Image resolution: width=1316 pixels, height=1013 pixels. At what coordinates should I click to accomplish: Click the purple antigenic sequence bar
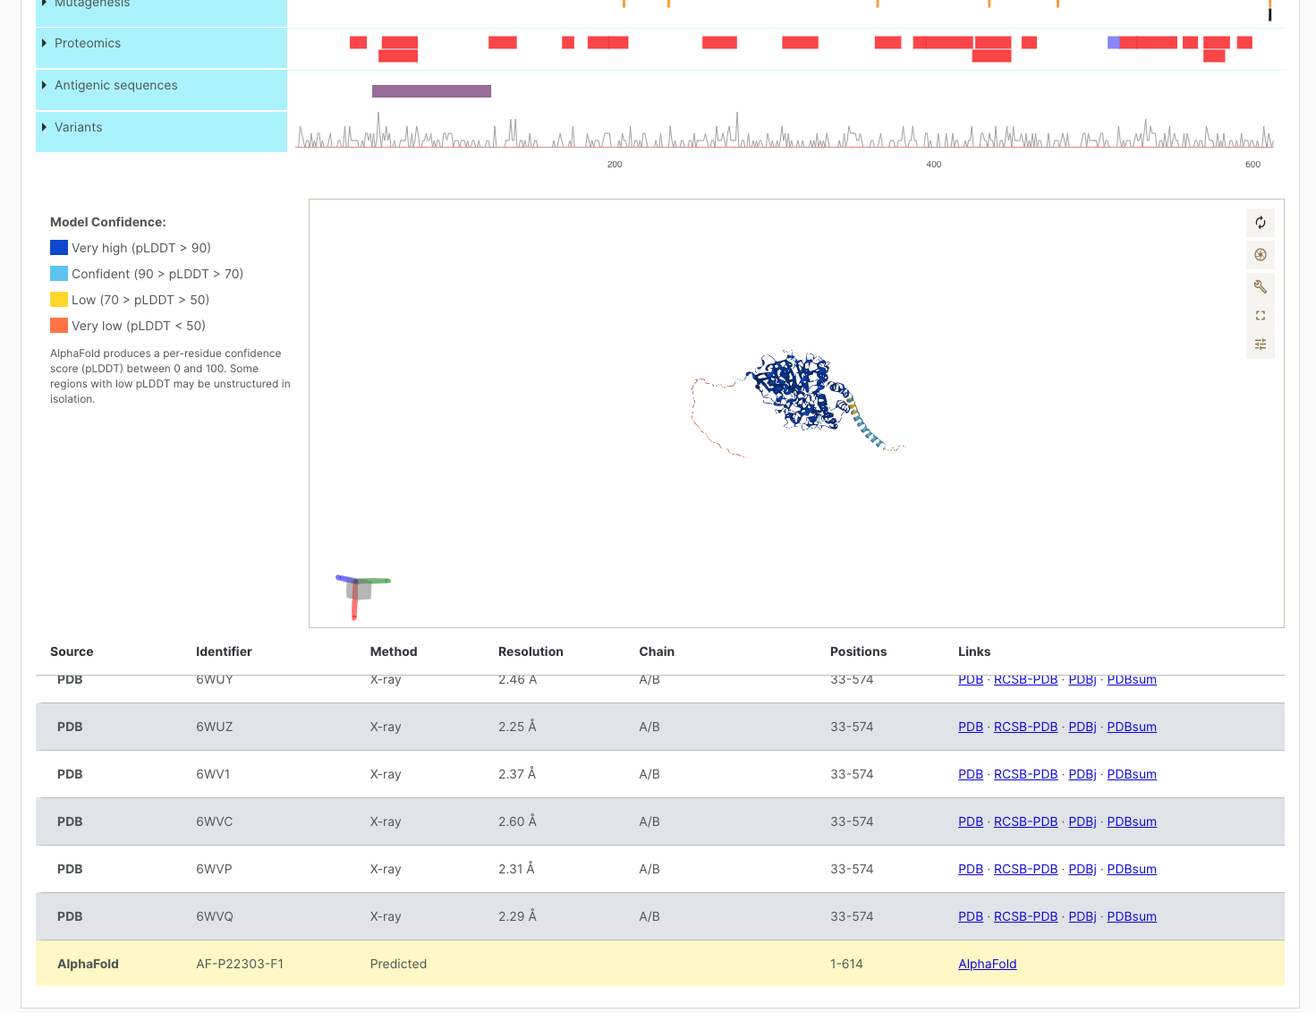click(430, 90)
